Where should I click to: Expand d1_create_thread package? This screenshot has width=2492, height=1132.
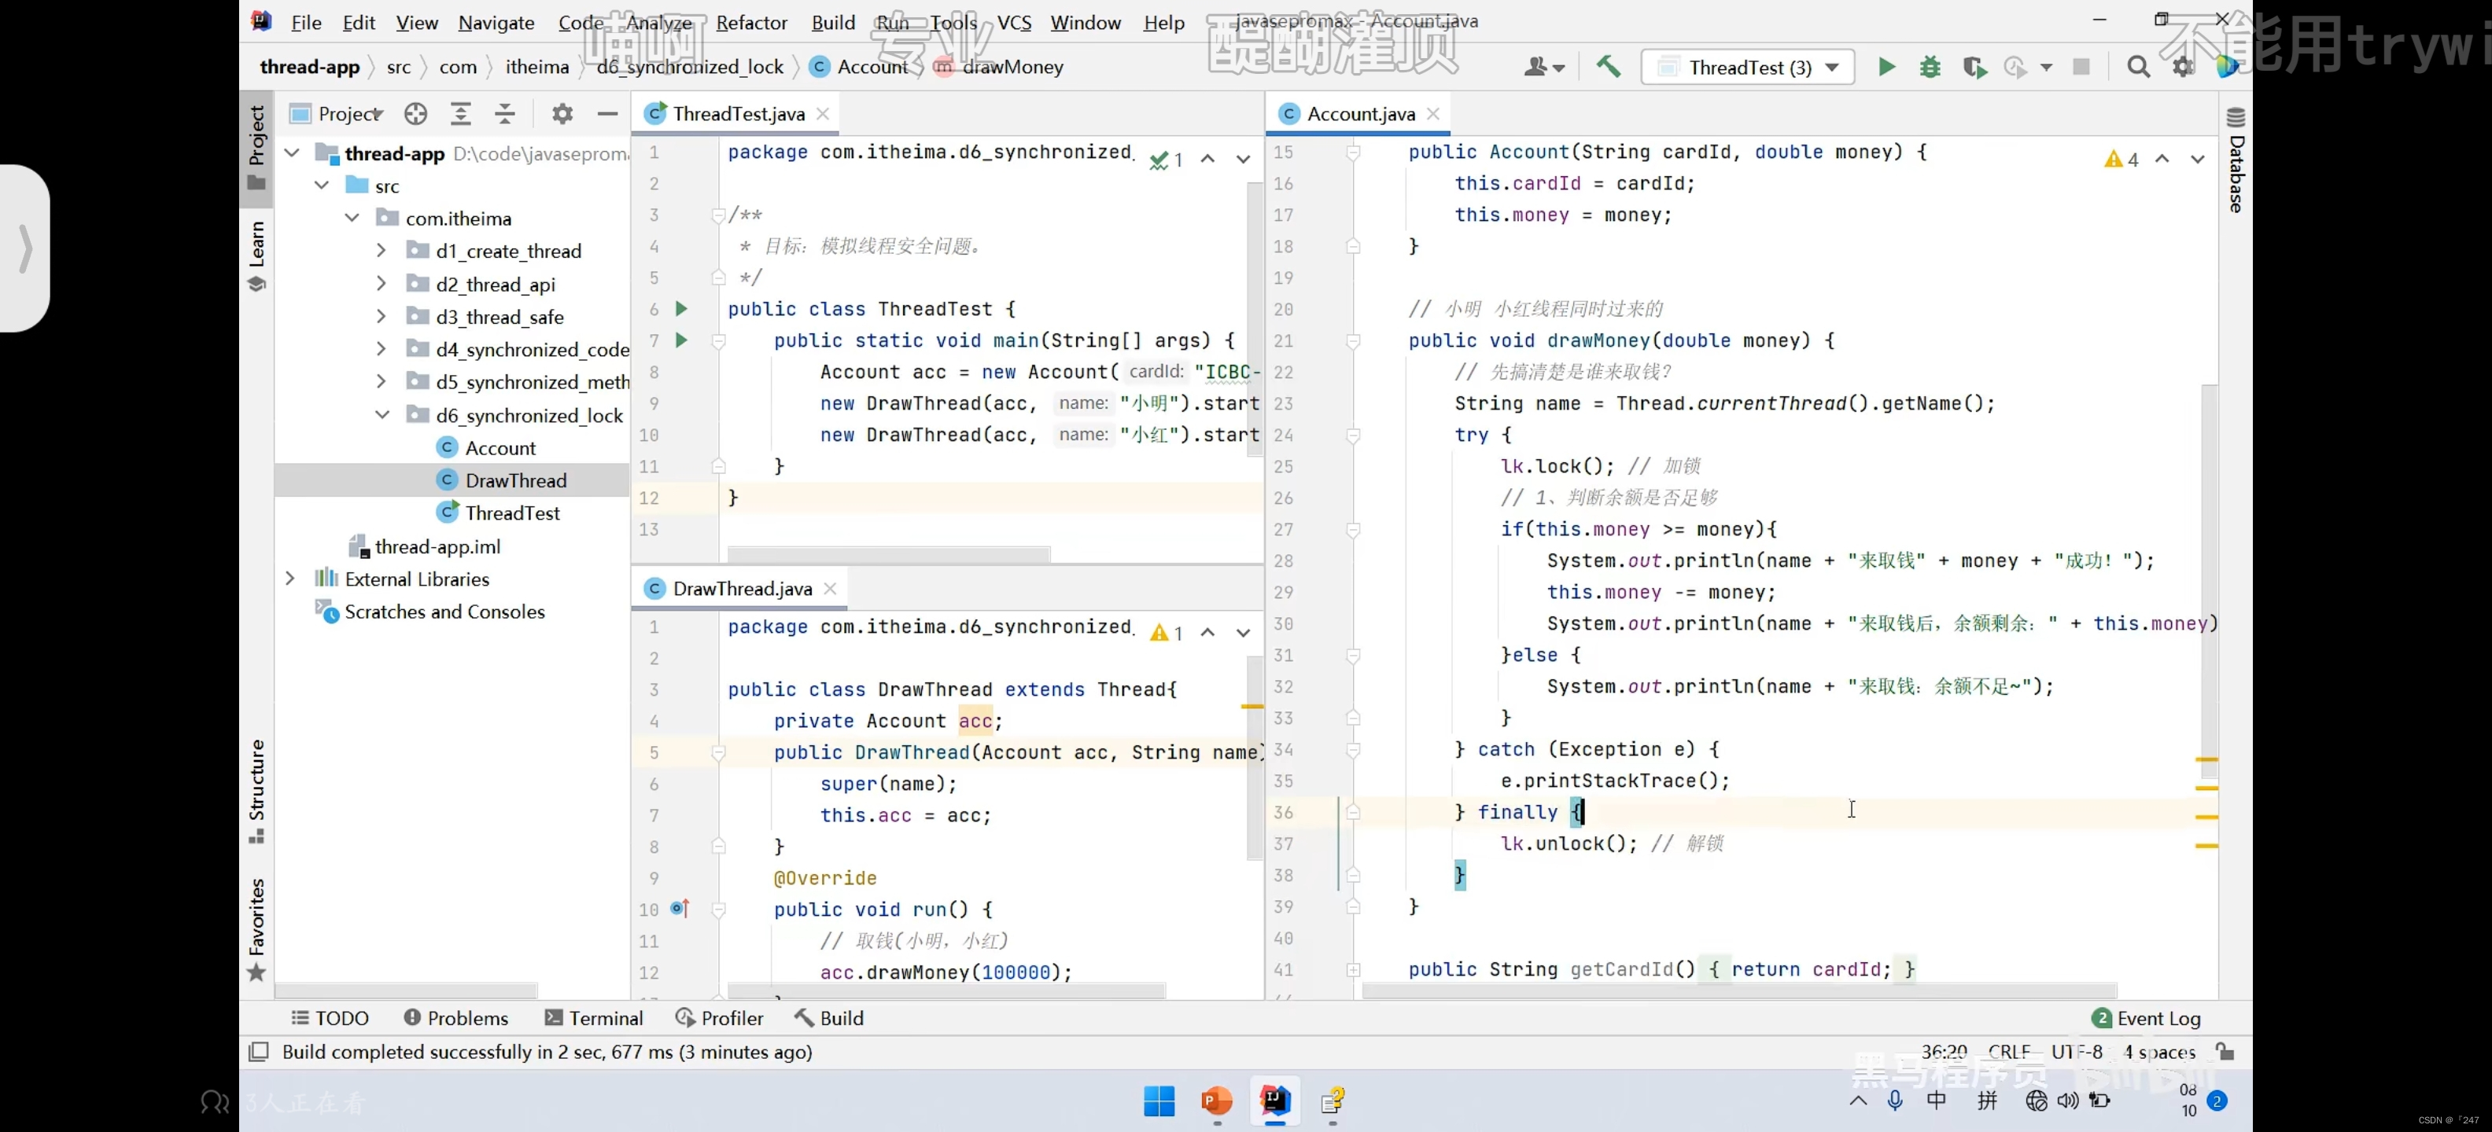pyautogui.click(x=382, y=250)
